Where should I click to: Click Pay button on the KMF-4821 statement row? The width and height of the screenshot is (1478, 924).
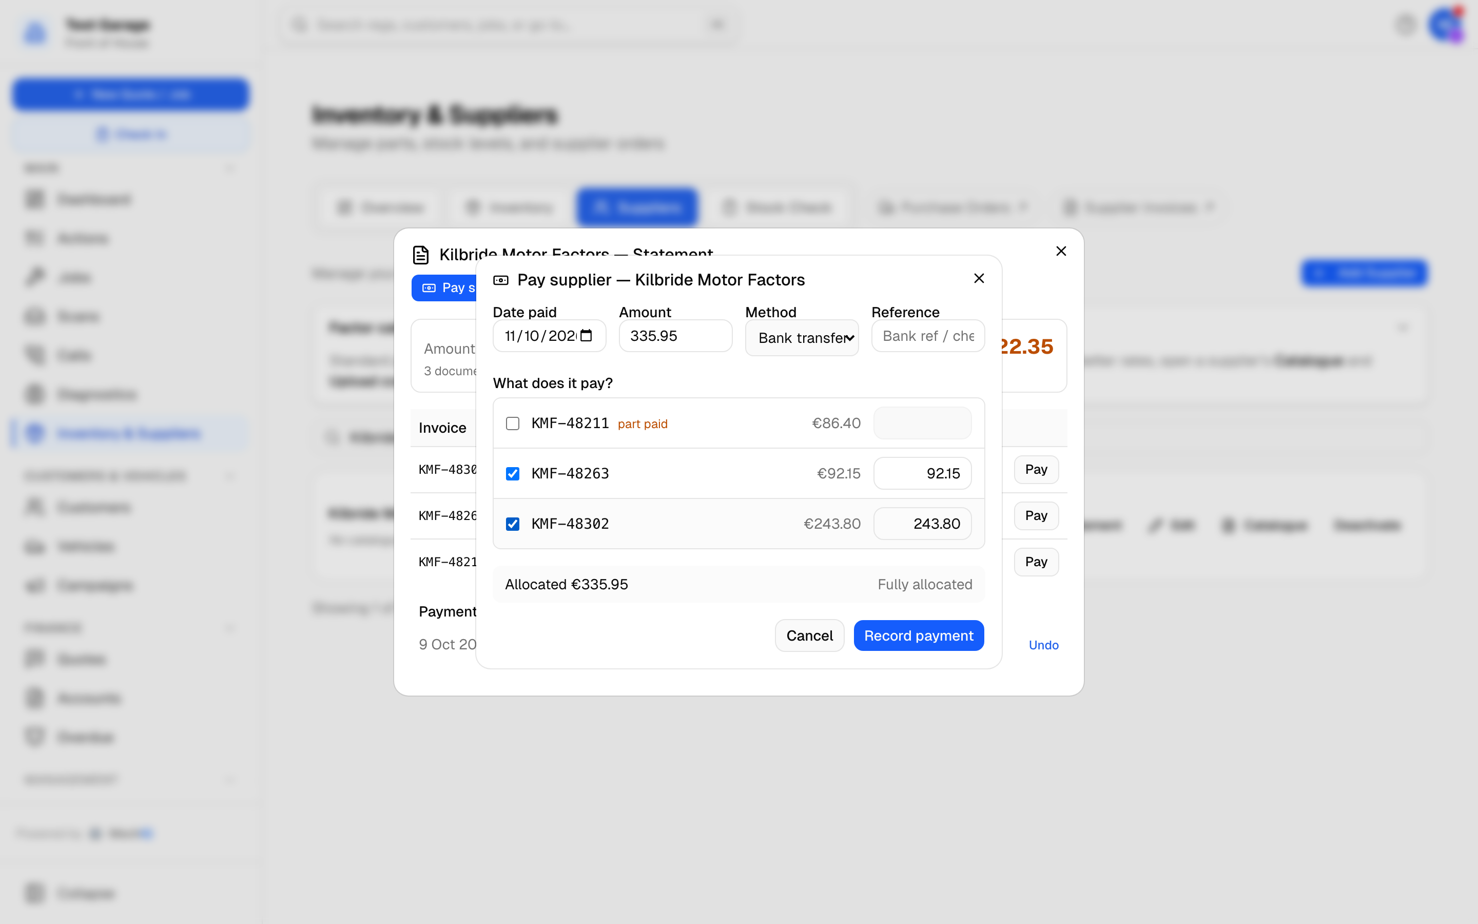(1036, 562)
